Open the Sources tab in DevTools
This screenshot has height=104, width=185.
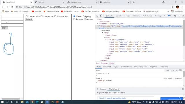127,16
